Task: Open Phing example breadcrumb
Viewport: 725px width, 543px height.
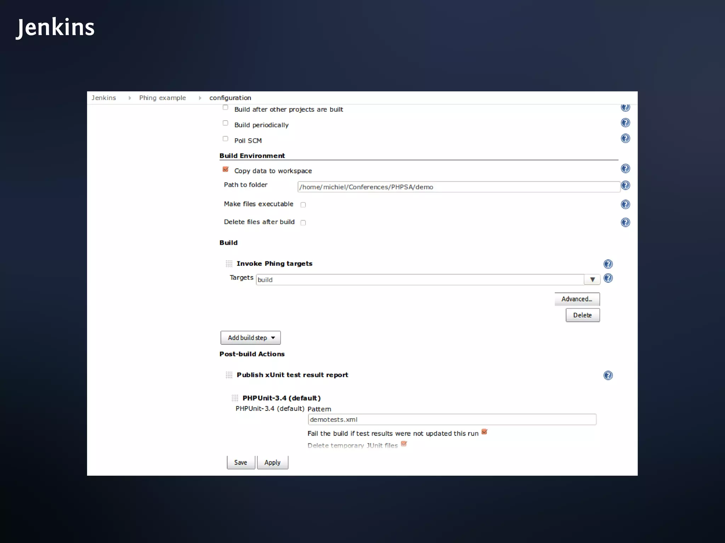Action: (x=162, y=98)
